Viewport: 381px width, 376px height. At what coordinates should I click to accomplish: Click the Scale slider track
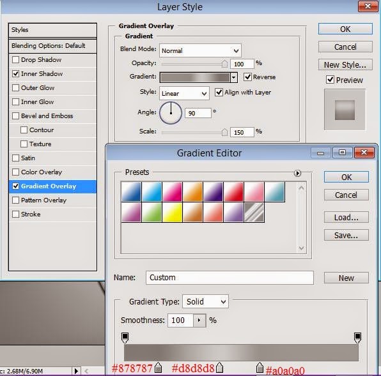(194, 132)
